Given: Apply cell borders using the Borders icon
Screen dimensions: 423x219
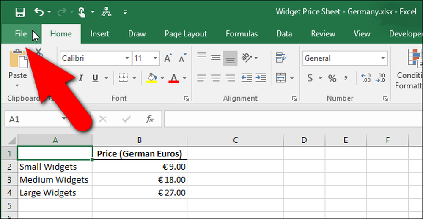Looking at the screenshot, I should (x=123, y=78).
